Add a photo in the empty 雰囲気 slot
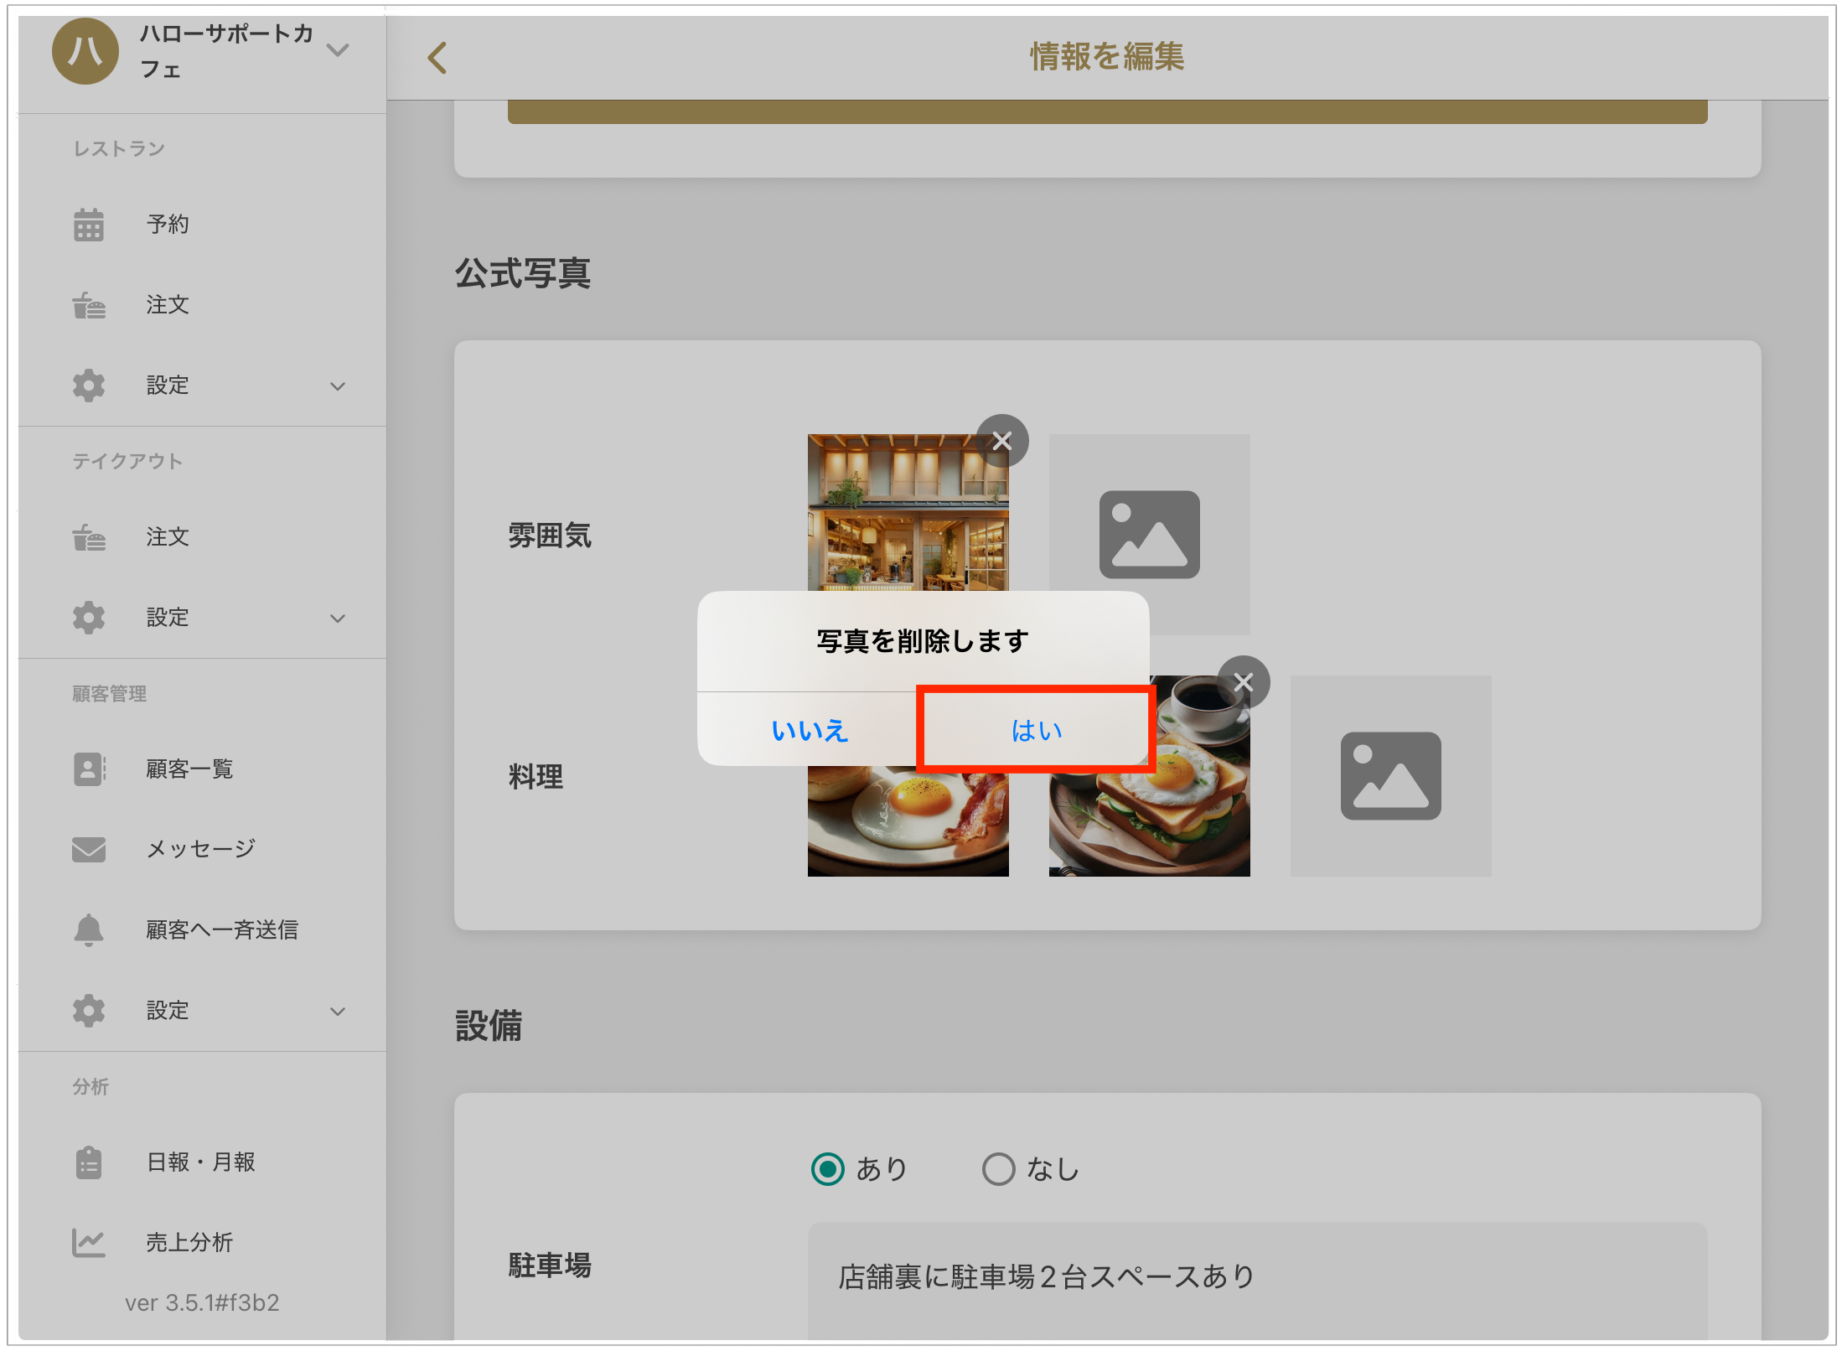Image resolution: width=1842 pixels, height=1351 pixels. (1150, 535)
